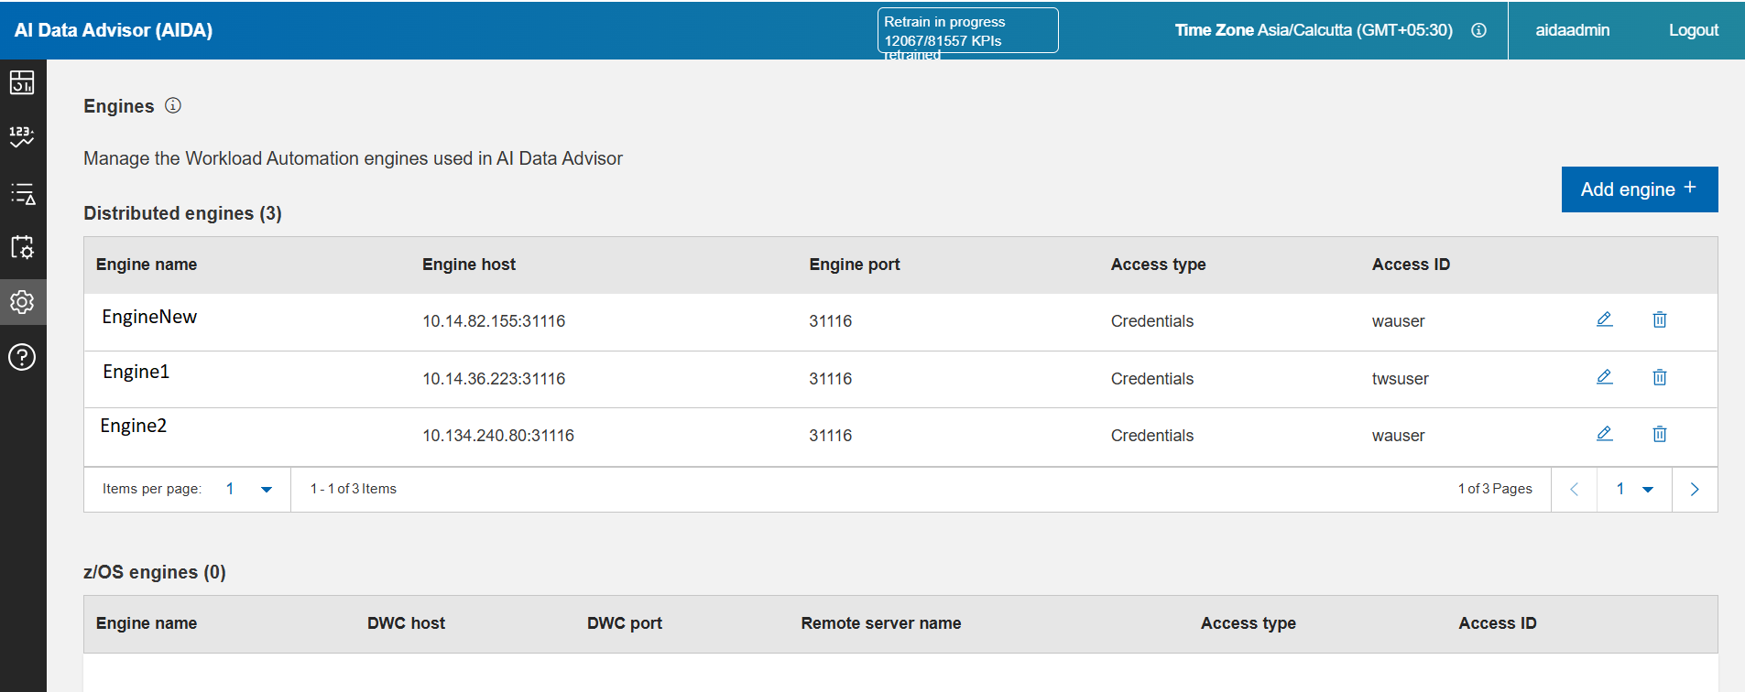The height and width of the screenshot is (692, 1745).
Task: Go to previous page of engines
Action: [x=1574, y=489]
